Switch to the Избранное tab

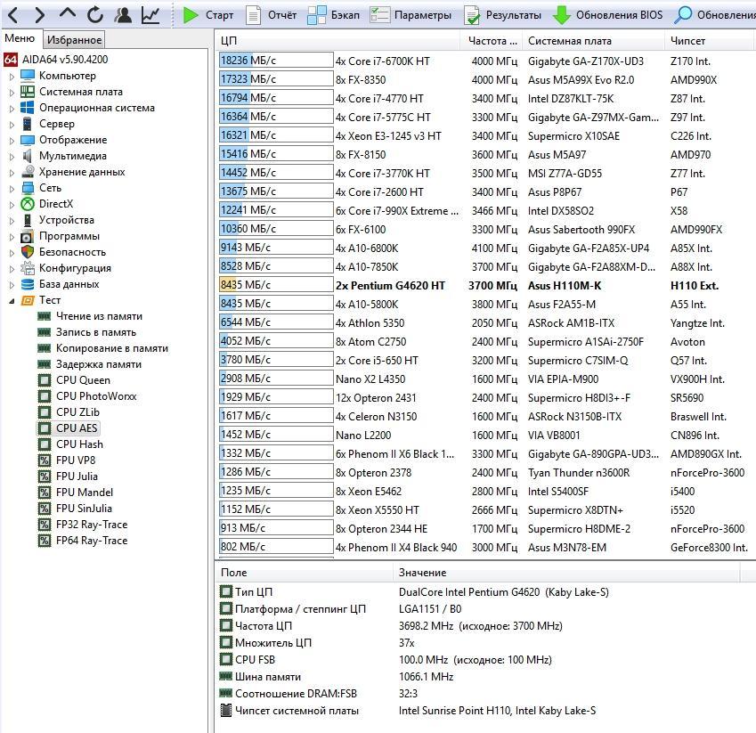(x=74, y=39)
